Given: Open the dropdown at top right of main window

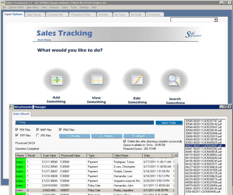Looking at the screenshot, I should coord(216,19).
